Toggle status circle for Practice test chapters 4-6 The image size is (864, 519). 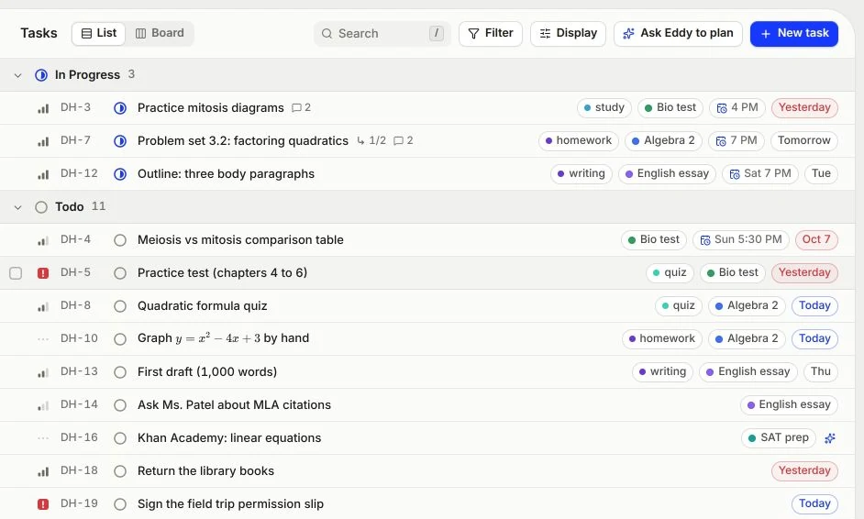click(x=120, y=273)
